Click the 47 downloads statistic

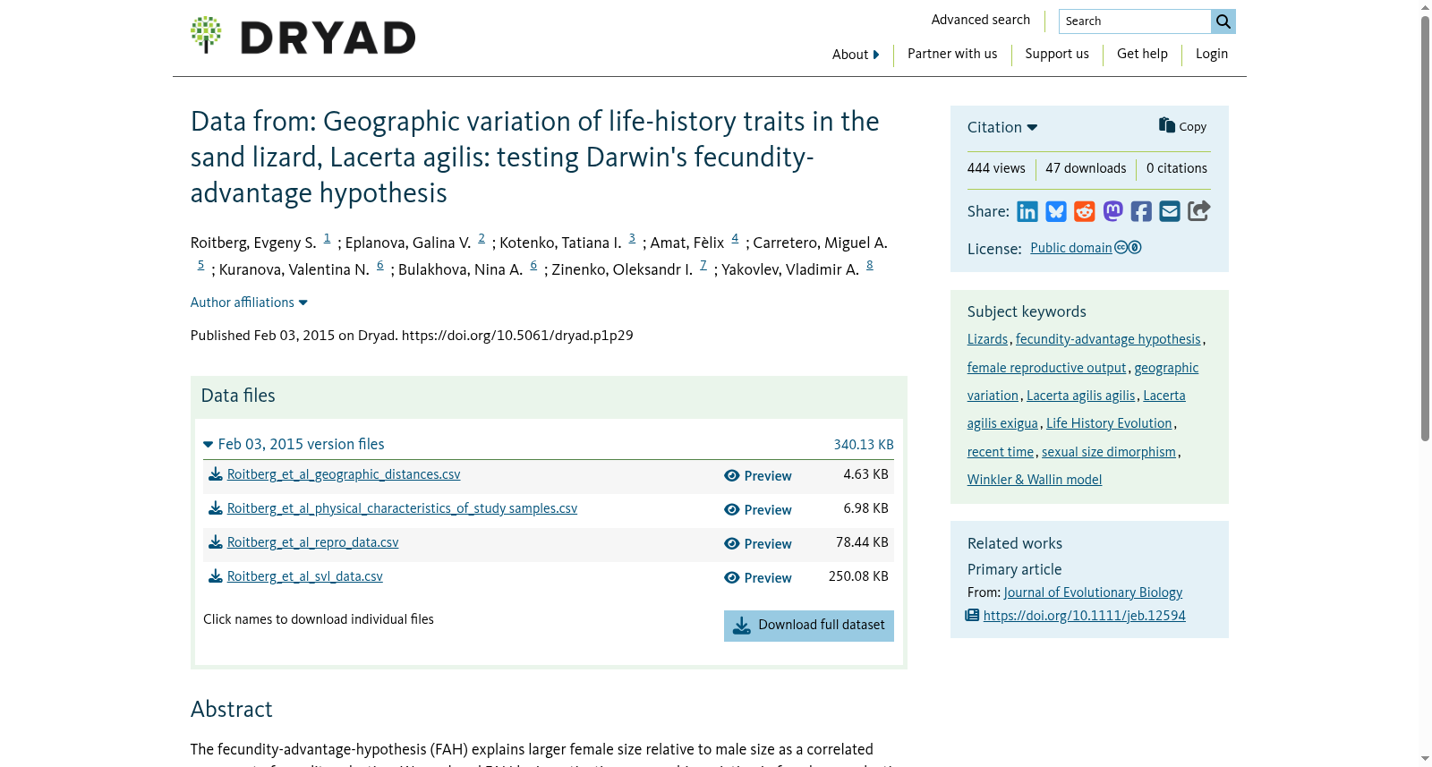1086,168
